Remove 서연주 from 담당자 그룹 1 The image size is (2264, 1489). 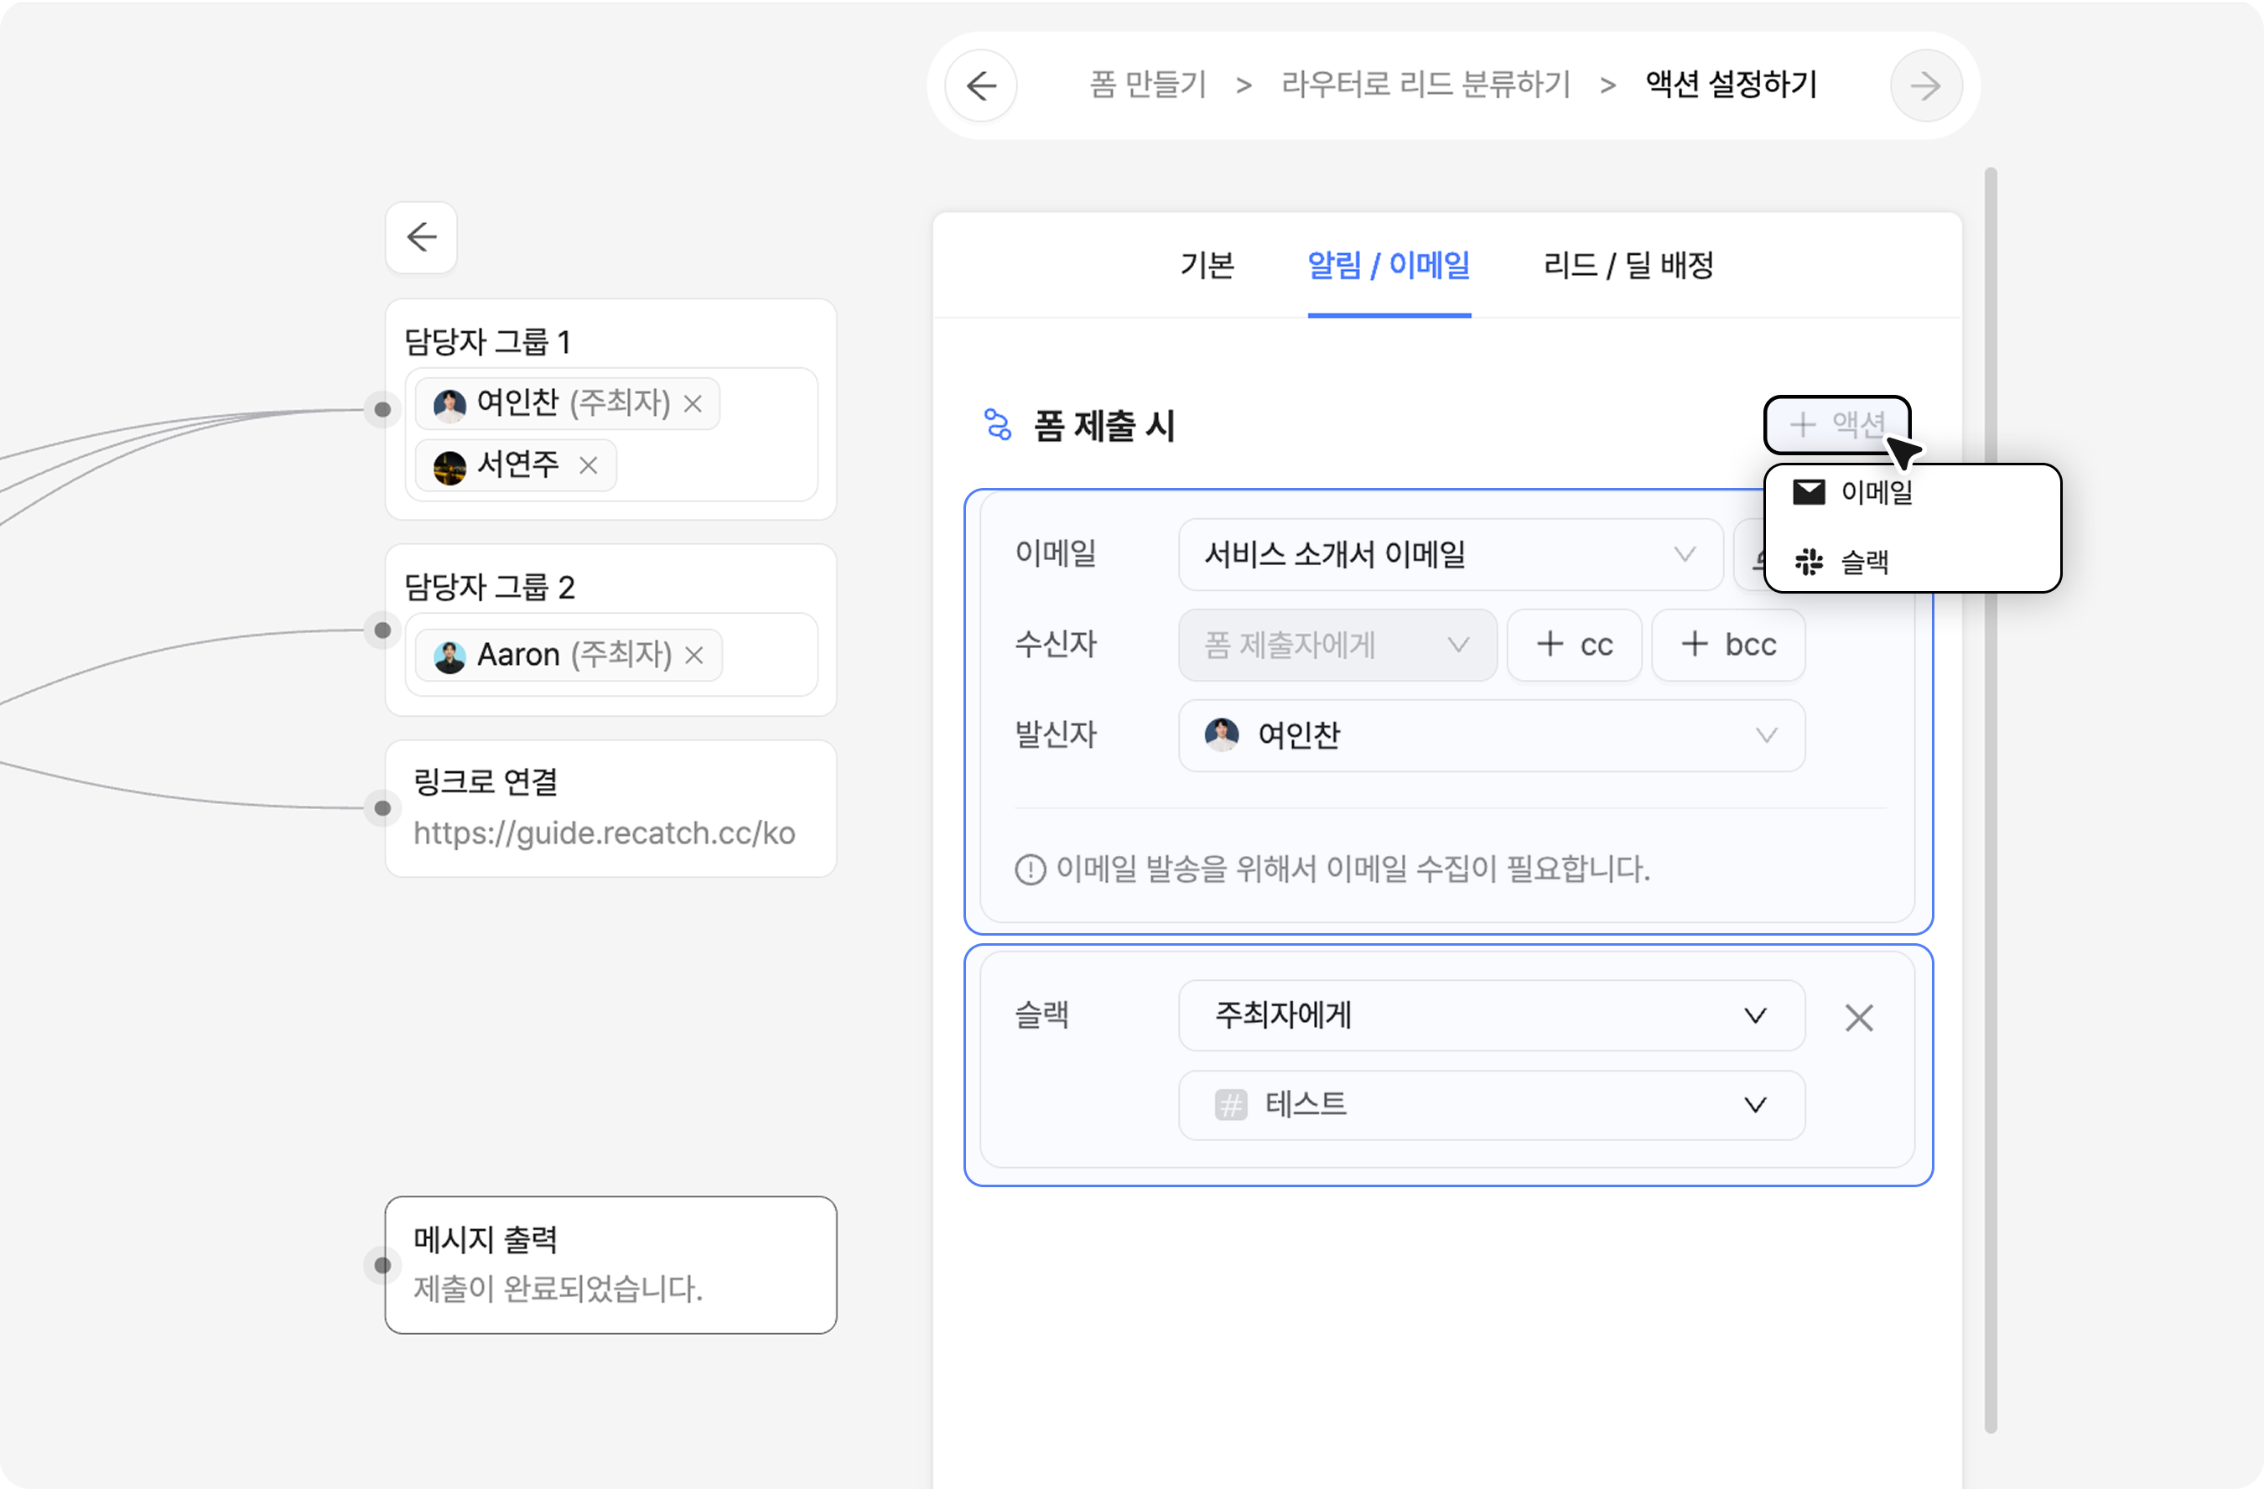pos(589,465)
